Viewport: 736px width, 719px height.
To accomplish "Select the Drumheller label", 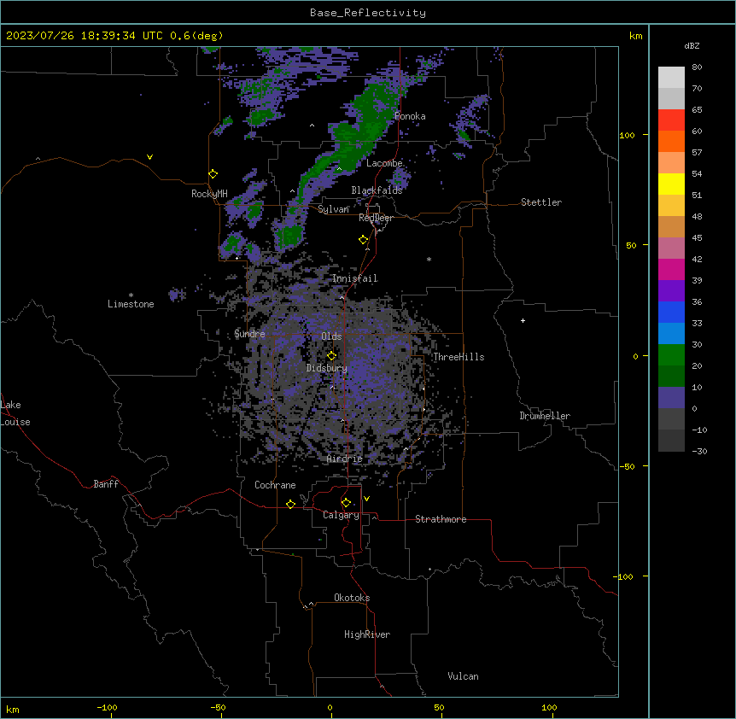I will point(545,416).
